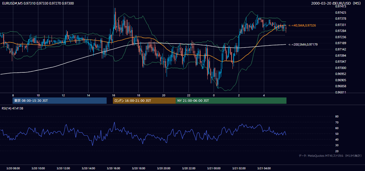Image resolution: width=365 pixels, height=171 pixels.
Task: Click the 東京 08:00-15:30 JST session bar
Action: pyautogui.click(x=59, y=101)
